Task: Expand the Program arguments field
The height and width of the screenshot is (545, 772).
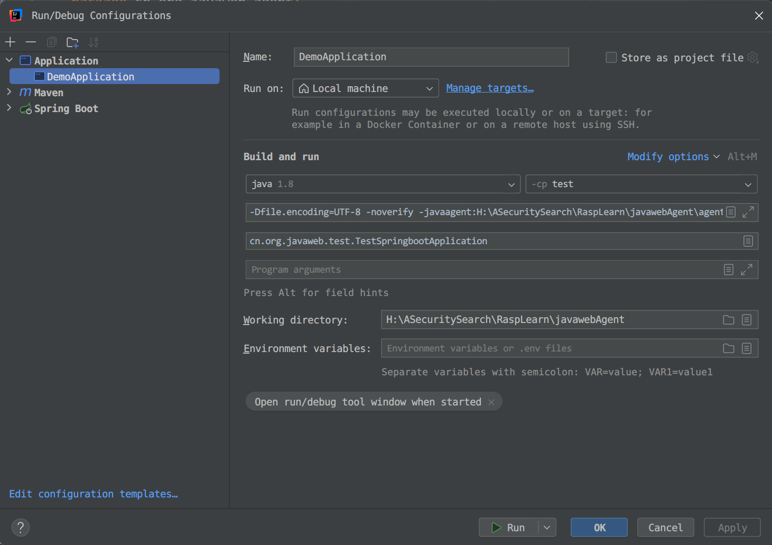Action: (746, 270)
